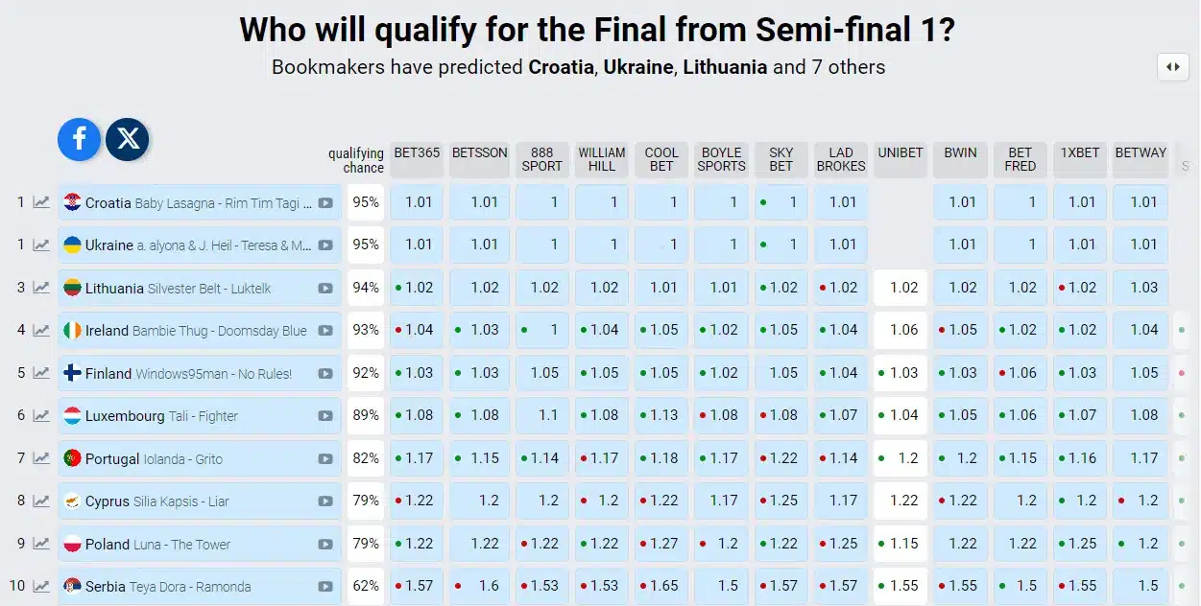The height and width of the screenshot is (606, 1201).
Task: Open Luxembourg Tali - Fighter entry
Action: pyautogui.click(x=200, y=415)
